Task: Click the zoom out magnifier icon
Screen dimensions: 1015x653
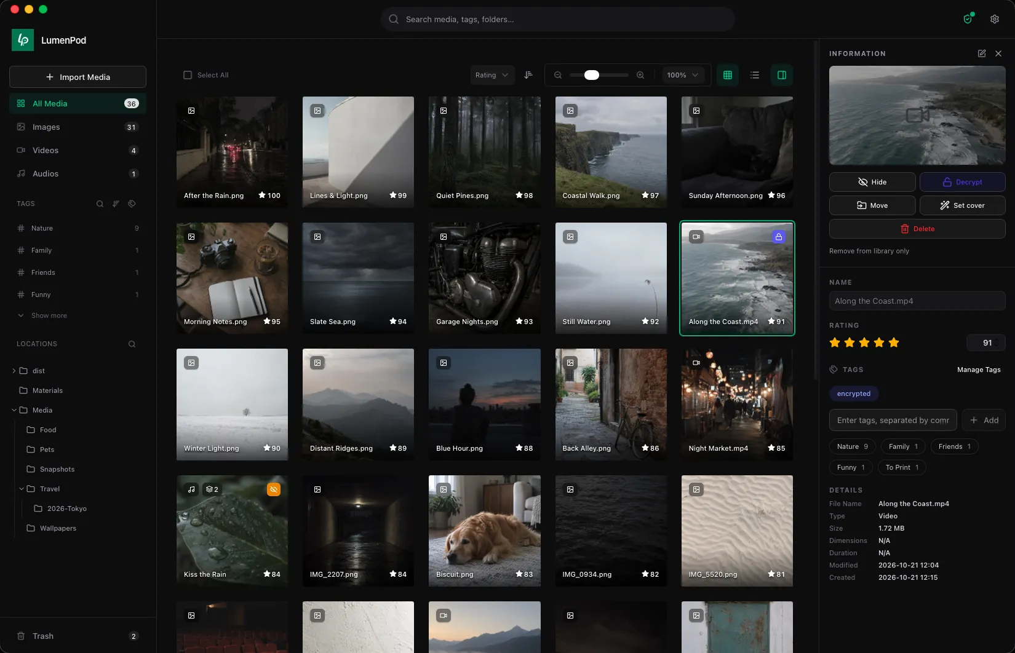Action: coord(558,75)
